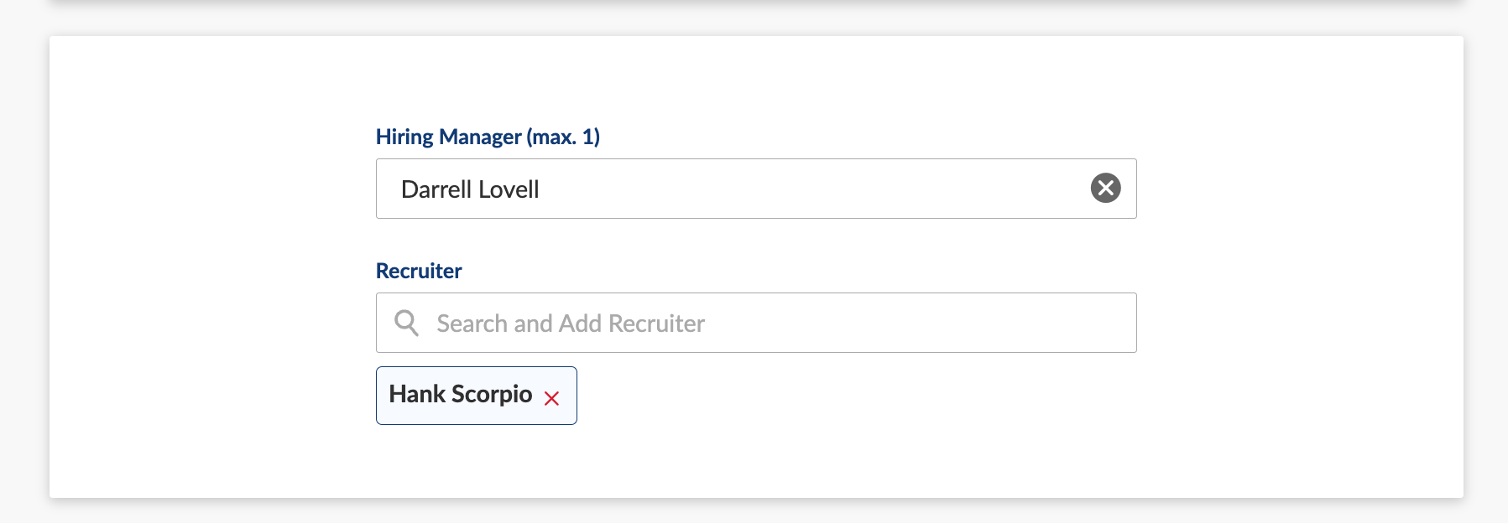Select the Darrell Lovell name text
Image resolution: width=1508 pixels, height=523 pixels.
[470, 189]
